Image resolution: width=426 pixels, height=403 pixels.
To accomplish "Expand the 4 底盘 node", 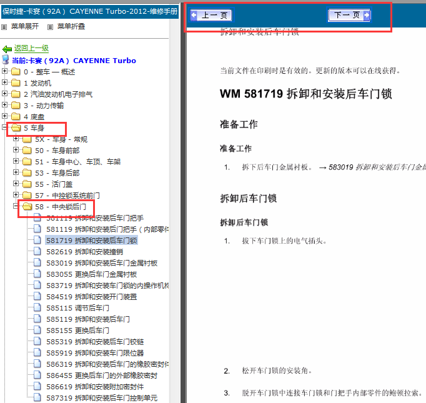I will pos(4,116).
